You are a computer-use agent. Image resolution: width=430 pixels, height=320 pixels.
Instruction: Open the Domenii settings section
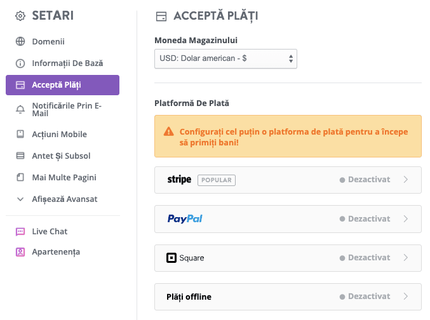click(48, 41)
